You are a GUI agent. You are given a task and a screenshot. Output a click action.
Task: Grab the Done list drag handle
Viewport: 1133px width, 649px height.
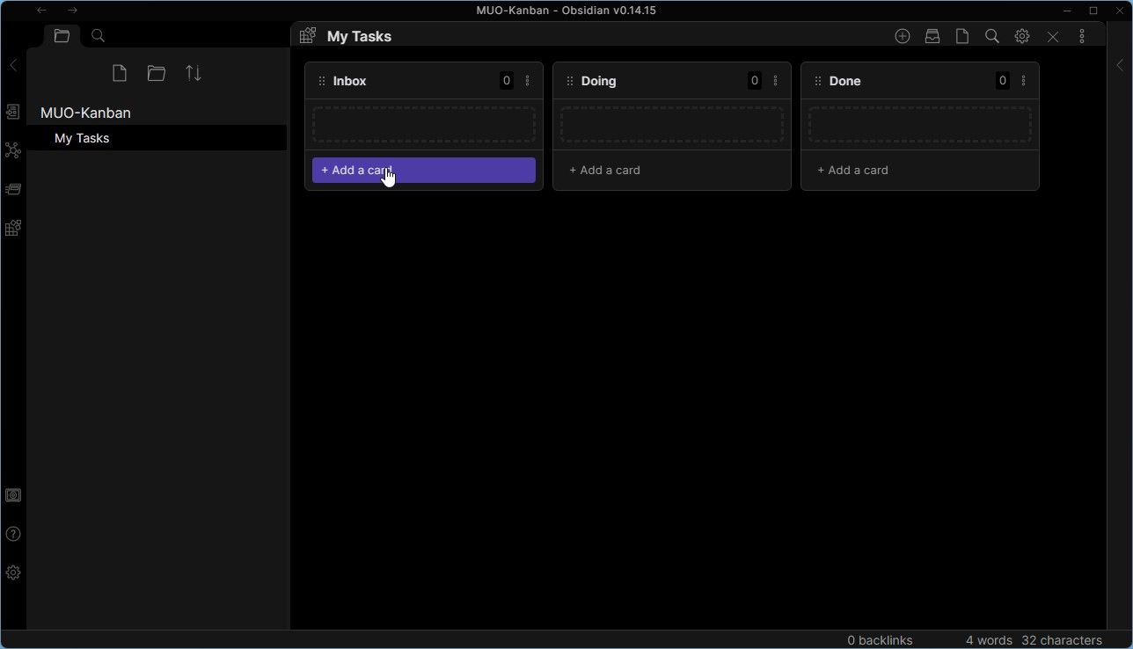click(818, 81)
